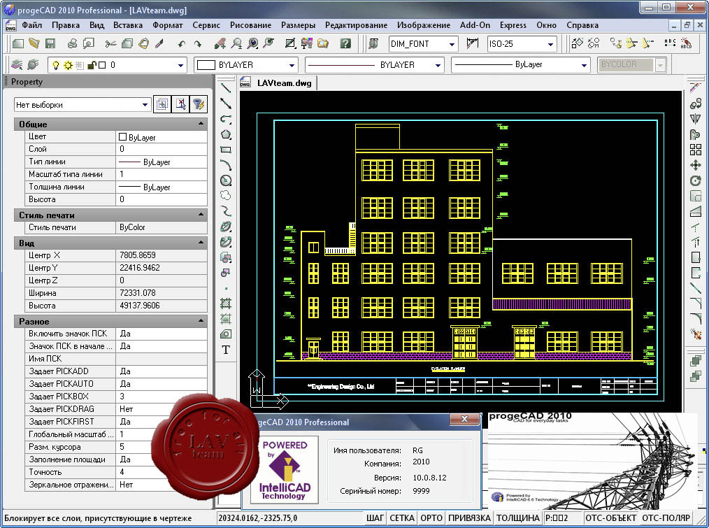Toggle СЕТКА grid in status bar

(x=401, y=518)
